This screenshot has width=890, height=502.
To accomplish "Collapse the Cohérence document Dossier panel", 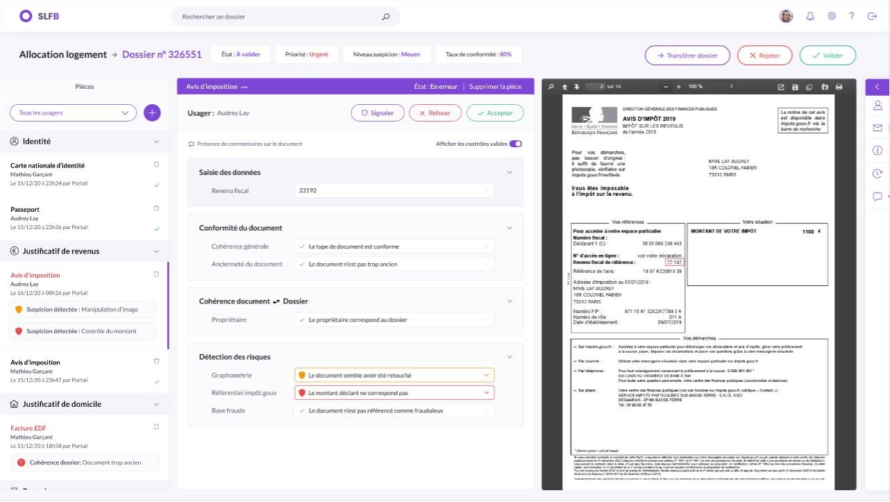I will click(x=510, y=301).
